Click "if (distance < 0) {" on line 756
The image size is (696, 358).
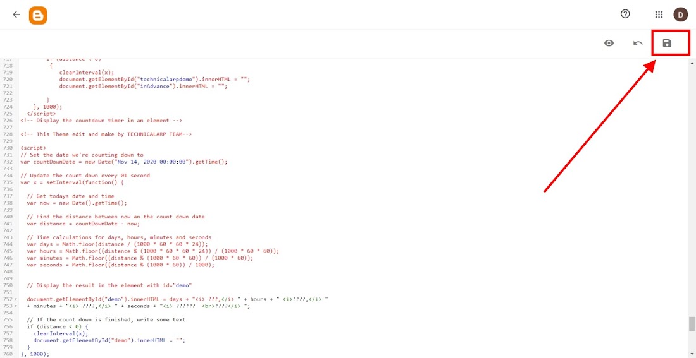57,326
